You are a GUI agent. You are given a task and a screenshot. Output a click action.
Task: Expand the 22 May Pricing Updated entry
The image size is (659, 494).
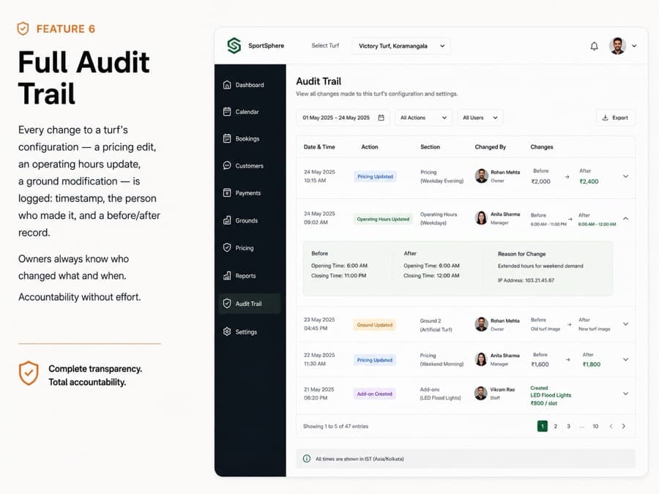[625, 359]
